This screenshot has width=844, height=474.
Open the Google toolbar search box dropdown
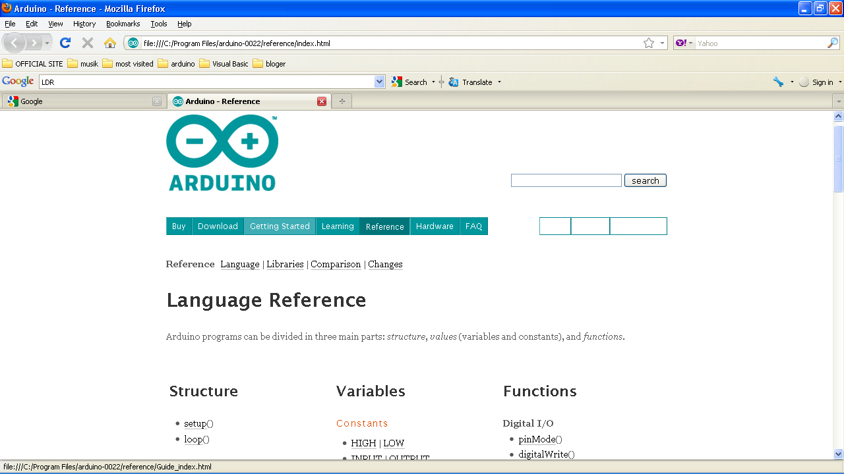pos(379,82)
